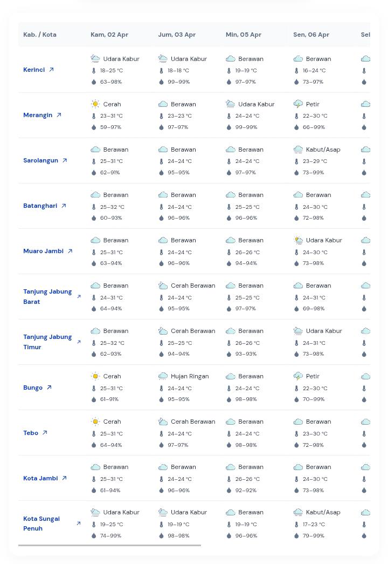
Task: Click the Kab. / Kota column header
Action: point(40,35)
